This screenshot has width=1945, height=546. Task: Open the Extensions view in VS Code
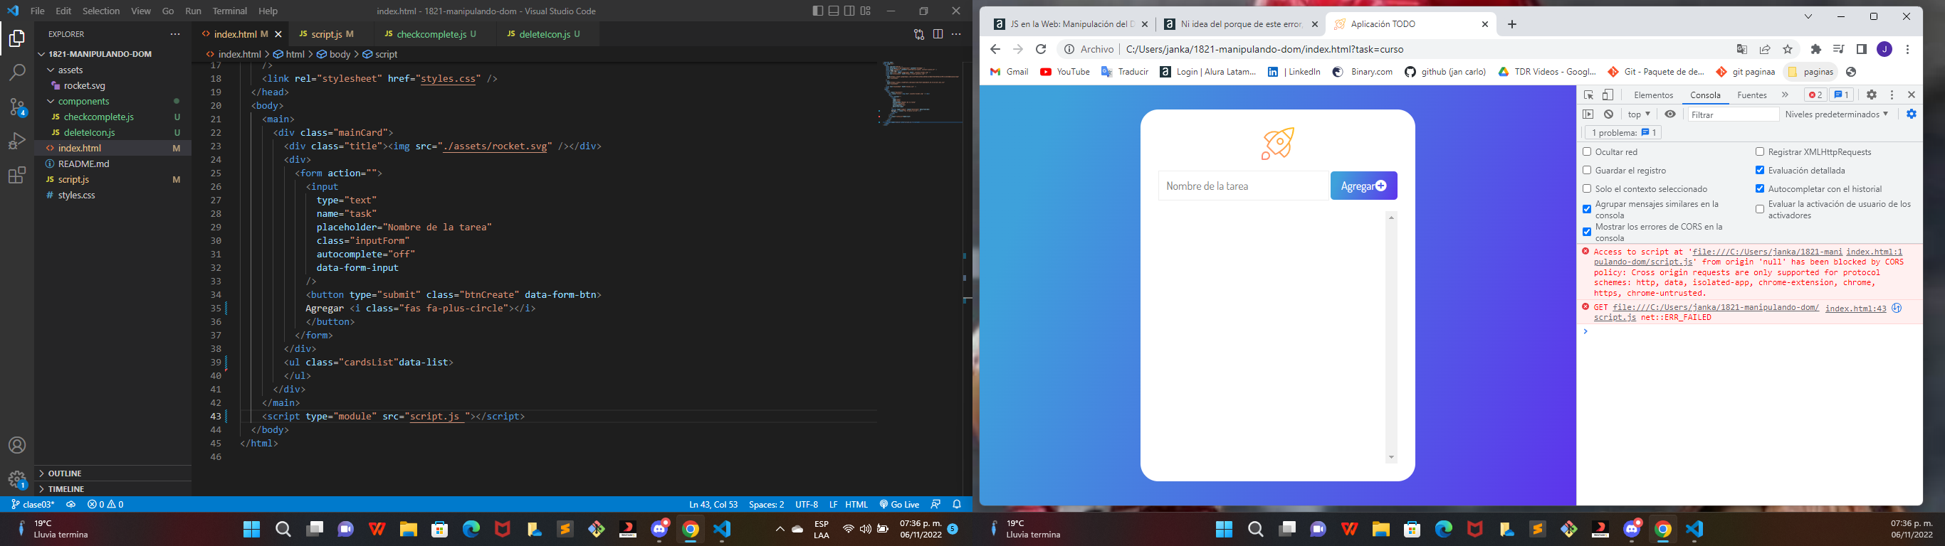pos(16,176)
